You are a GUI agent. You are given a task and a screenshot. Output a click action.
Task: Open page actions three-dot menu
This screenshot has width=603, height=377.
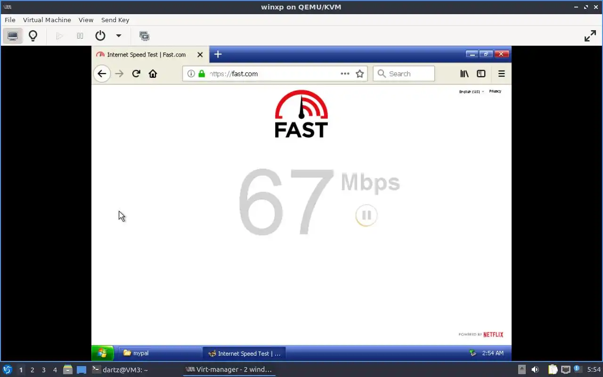pos(345,74)
